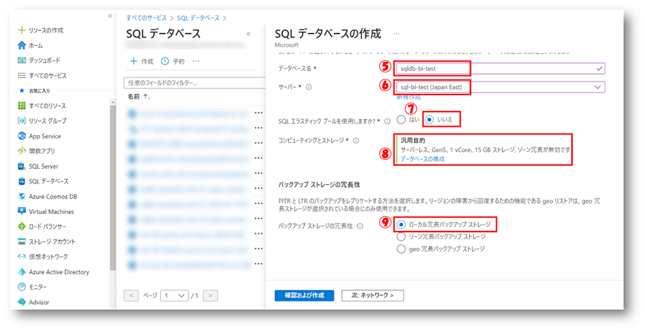Open the Azure Cosmos DB icon
The height and width of the screenshot is (331, 645).
pyautogui.click(x=22, y=197)
